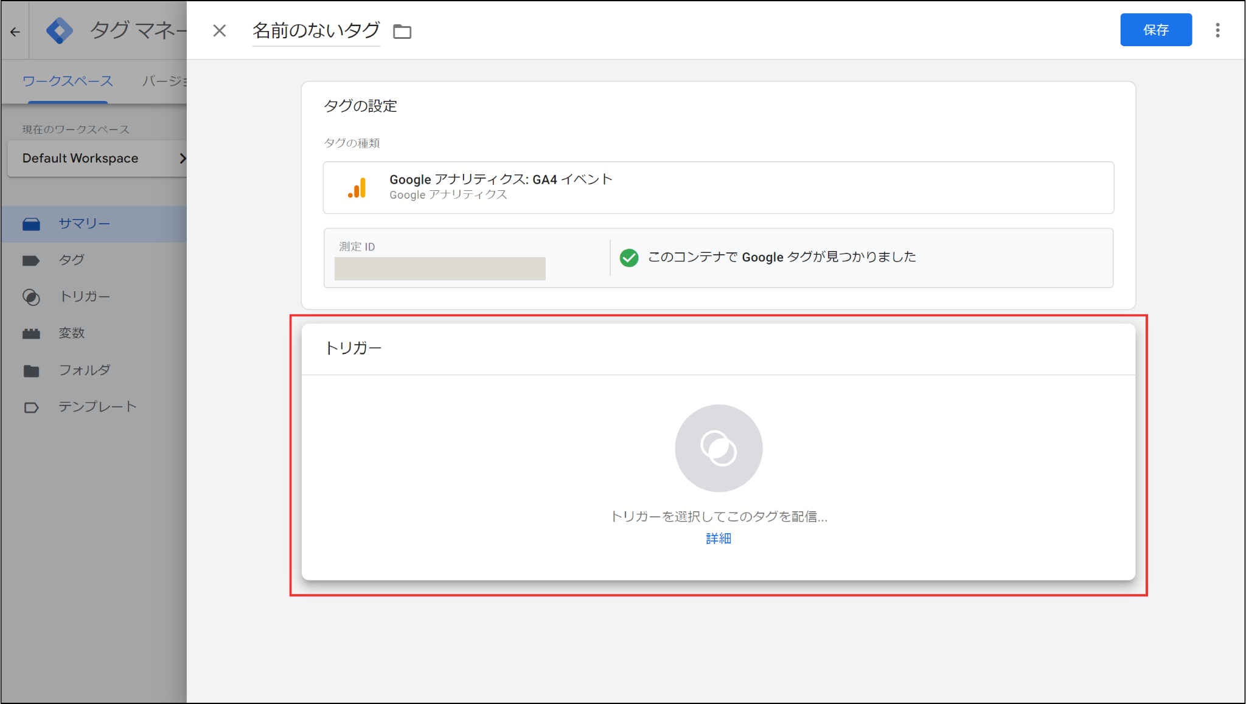The height and width of the screenshot is (704, 1246).
Task: Click the フォルダ folder icon in sidebar
Action: (31, 370)
